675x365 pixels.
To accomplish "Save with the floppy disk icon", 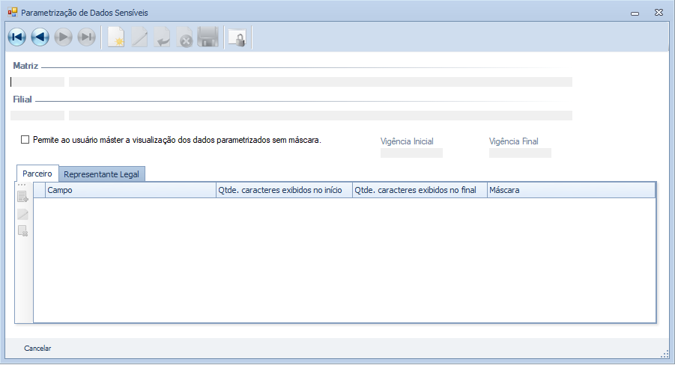I will pyautogui.click(x=208, y=37).
